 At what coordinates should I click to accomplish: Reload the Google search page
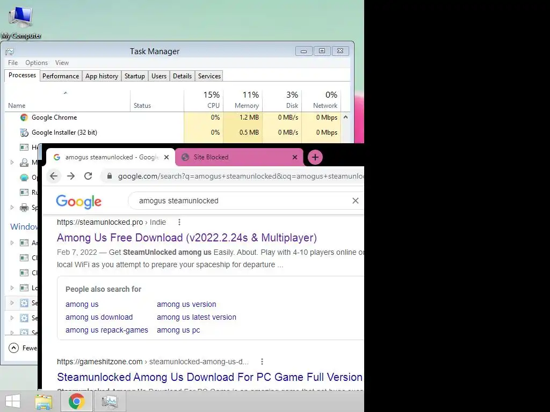pyautogui.click(x=88, y=176)
